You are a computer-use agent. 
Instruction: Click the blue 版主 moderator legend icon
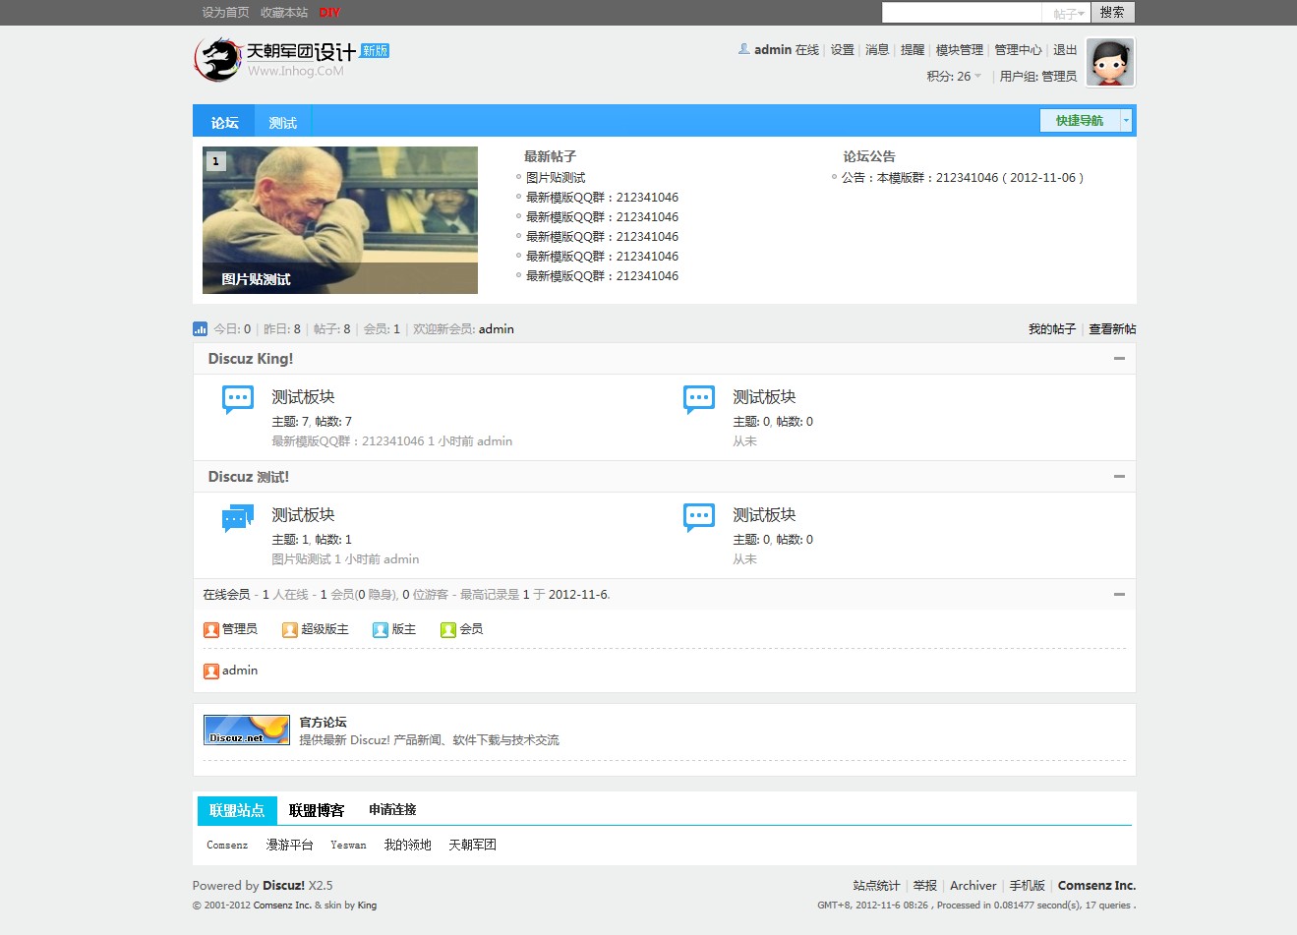click(381, 630)
